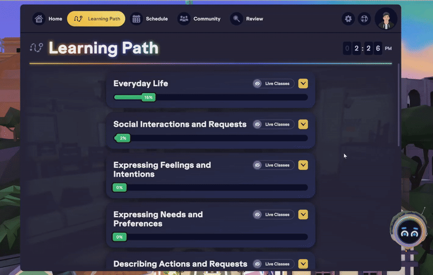Click the Everyday Life 15% progress bar
This screenshot has height=275, width=433.
[210, 97]
